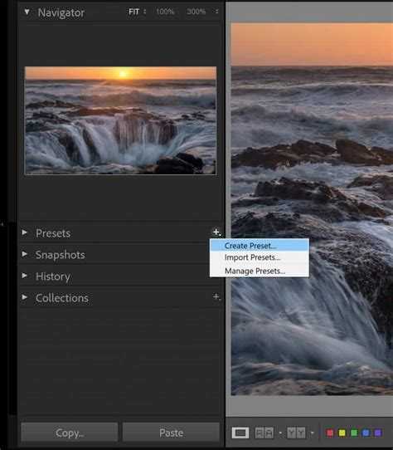This screenshot has height=450, width=393.
Task: Set Navigator zoom to FIT
Action: [x=133, y=12]
